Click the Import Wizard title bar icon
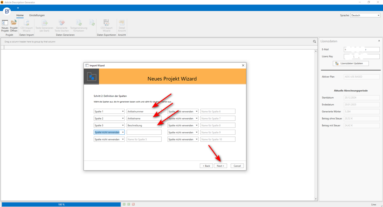Viewport: 383px width, 207px height. coord(87,65)
